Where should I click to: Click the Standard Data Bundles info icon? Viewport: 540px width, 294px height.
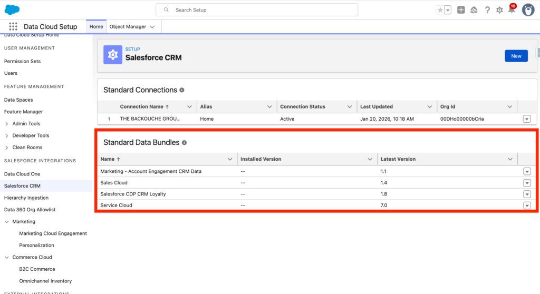(x=185, y=143)
